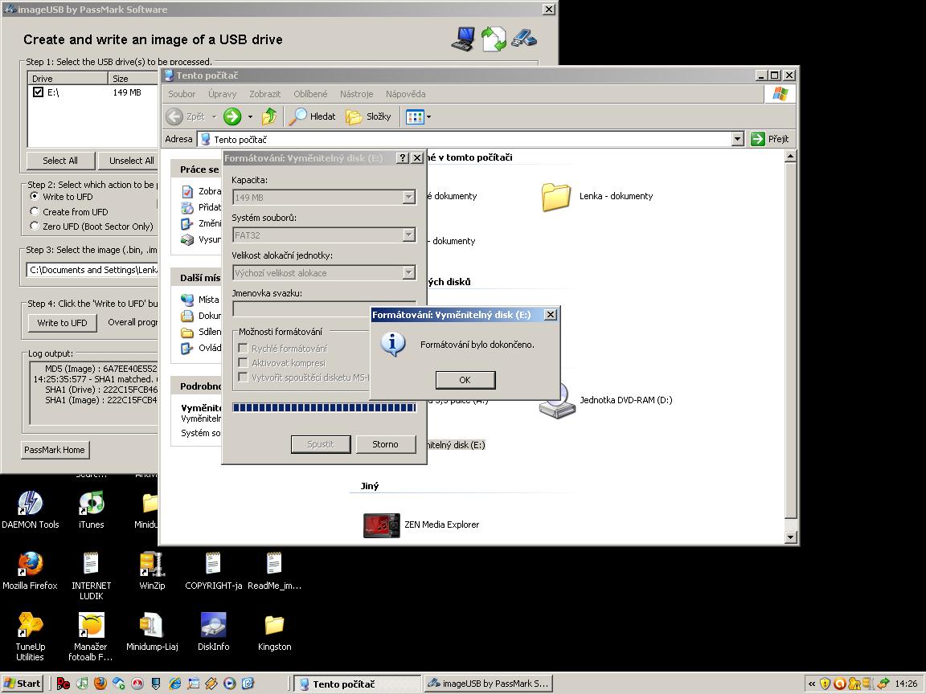Expand the Systém souborů FAT32 dropdown
Screen dimensions: 926x694
[408, 235]
